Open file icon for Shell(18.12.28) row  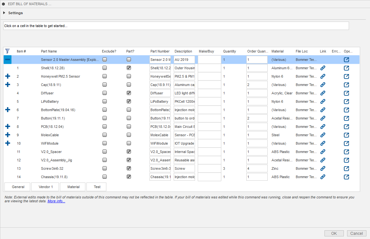click(x=346, y=68)
